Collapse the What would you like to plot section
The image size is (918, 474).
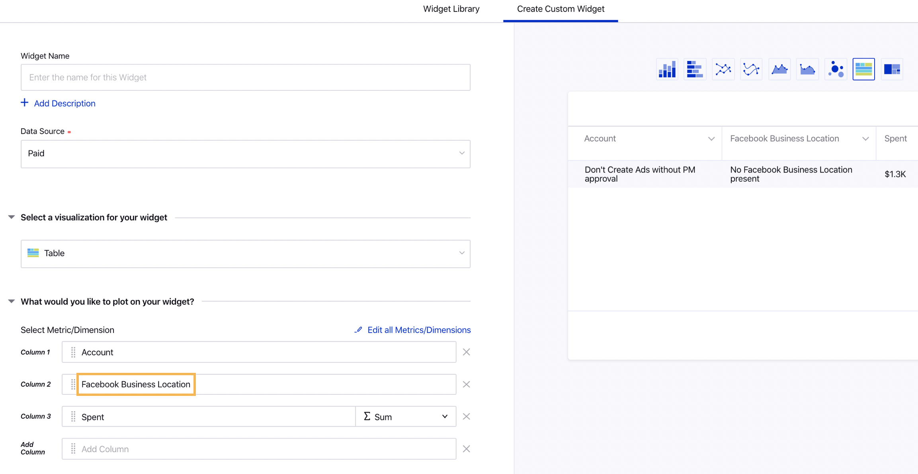tap(12, 301)
